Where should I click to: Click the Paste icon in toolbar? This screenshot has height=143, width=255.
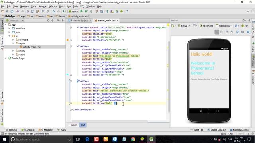(x=37, y=11)
